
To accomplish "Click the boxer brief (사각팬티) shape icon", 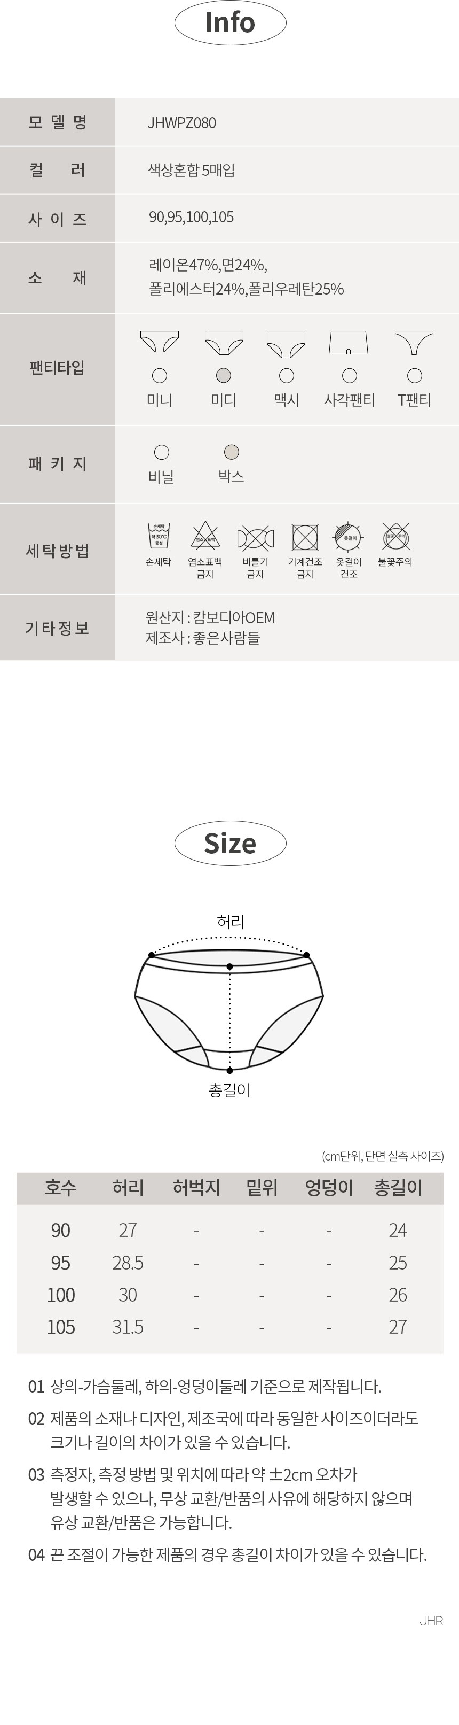I will [349, 342].
